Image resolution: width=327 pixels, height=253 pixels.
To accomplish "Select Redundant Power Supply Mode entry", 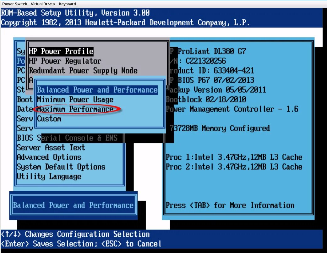I will (83, 71).
